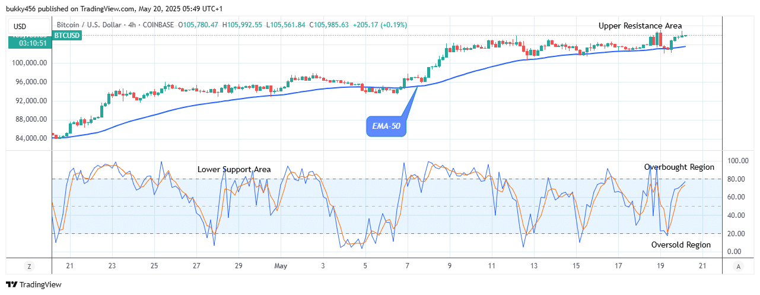The image size is (760, 295).
Task: Click the A auto-scale button
Action: [737, 267]
